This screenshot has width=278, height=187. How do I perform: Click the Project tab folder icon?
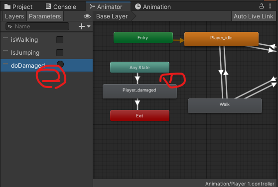tap(7, 7)
